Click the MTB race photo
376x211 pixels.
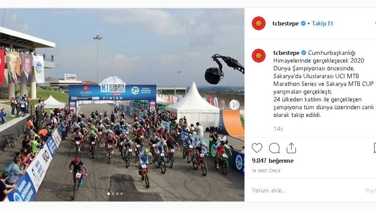122,105
